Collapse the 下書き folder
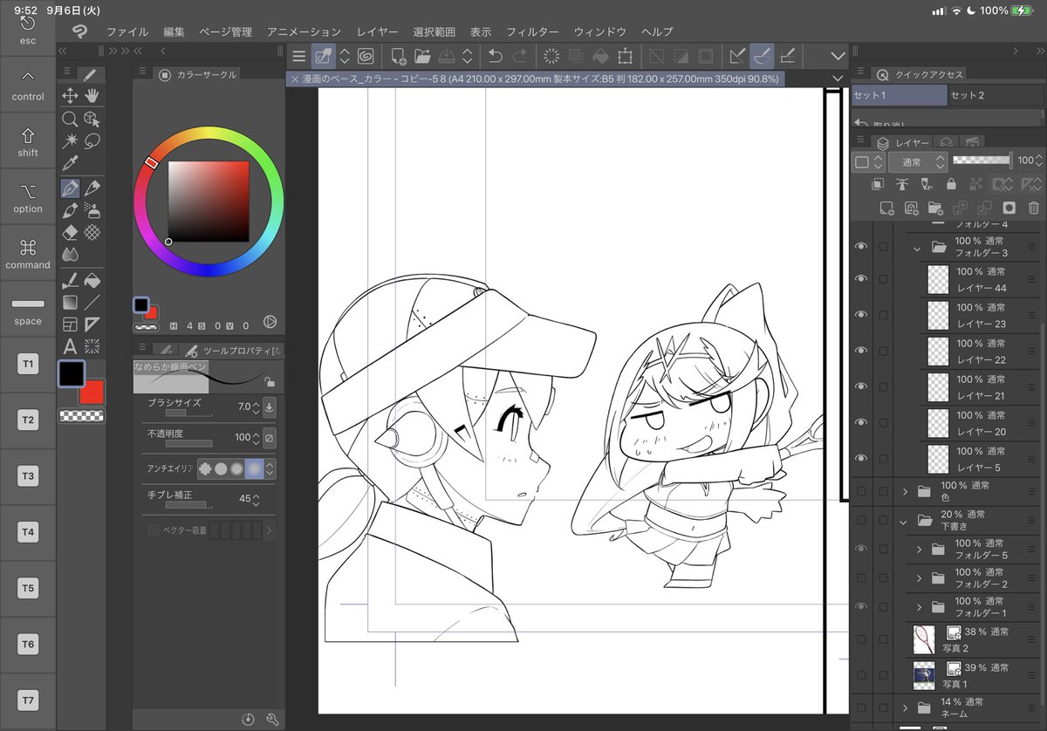The image size is (1047, 731). pyautogui.click(x=904, y=521)
